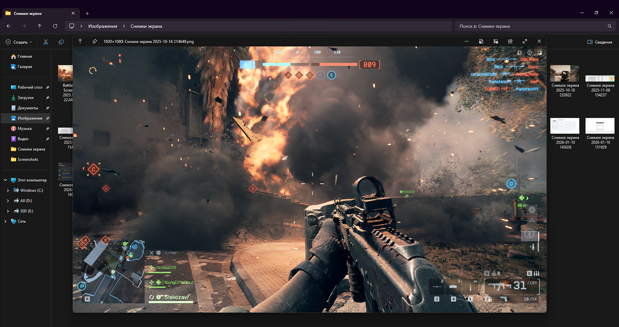Screen dimensions: 619x327
Task: Click the Share icon in preview toolbar
Action: (x=510, y=41)
